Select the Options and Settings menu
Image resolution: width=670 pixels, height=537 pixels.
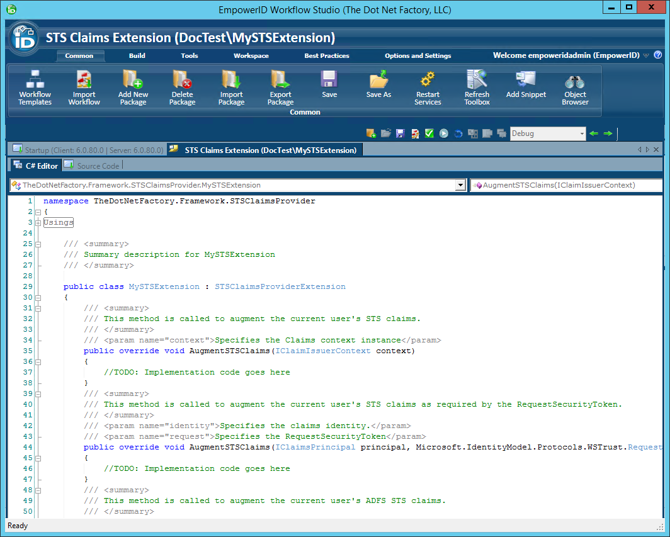(x=417, y=55)
